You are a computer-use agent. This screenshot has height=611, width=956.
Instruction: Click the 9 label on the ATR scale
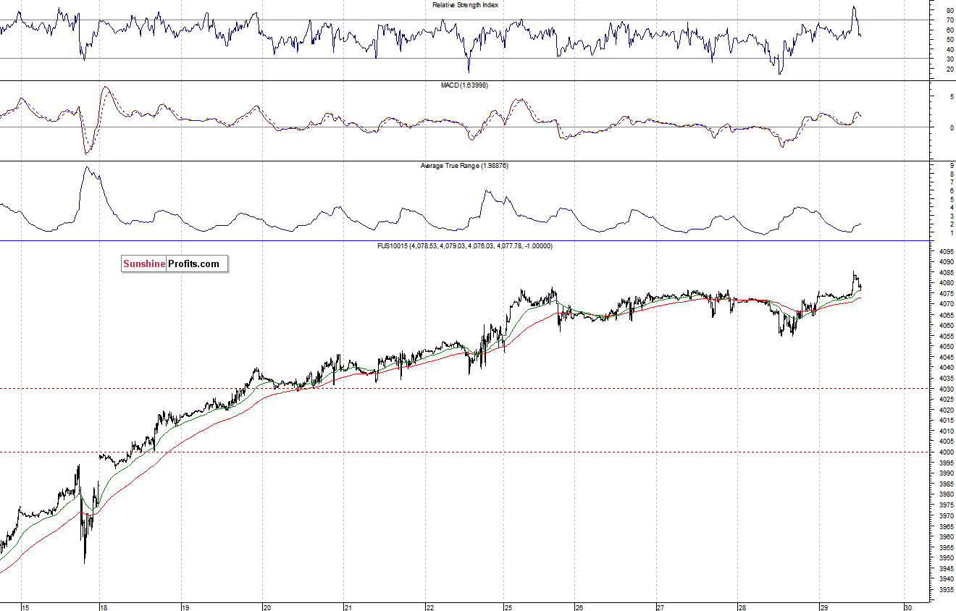pos(951,165)
